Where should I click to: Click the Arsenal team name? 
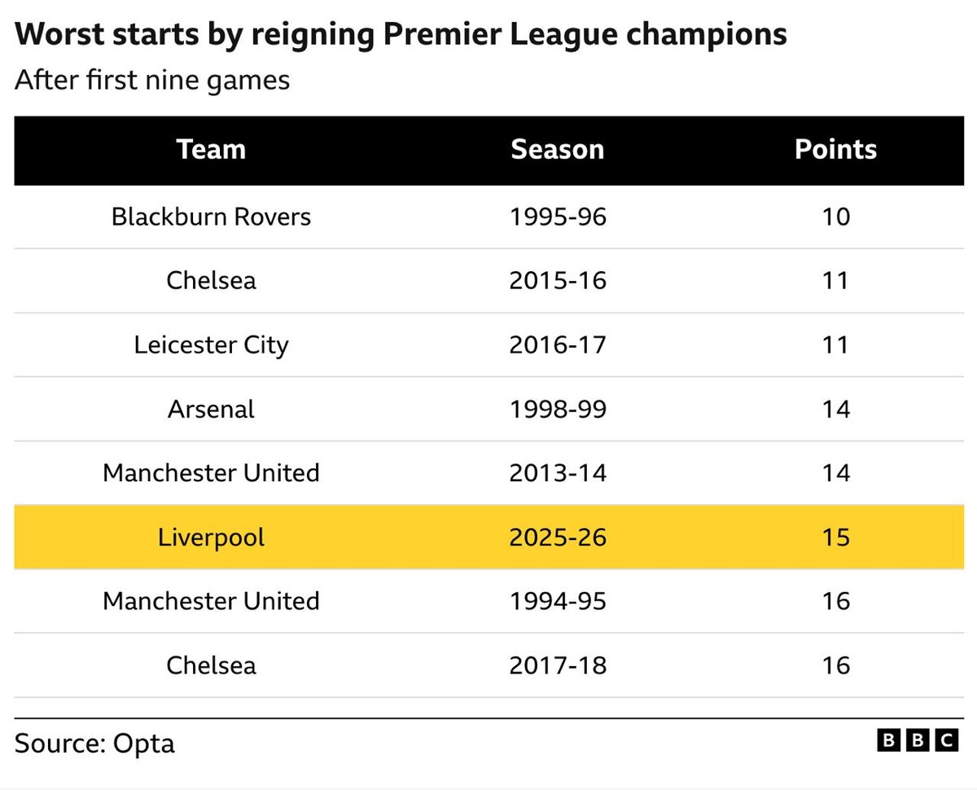click(x=211, y=409)
